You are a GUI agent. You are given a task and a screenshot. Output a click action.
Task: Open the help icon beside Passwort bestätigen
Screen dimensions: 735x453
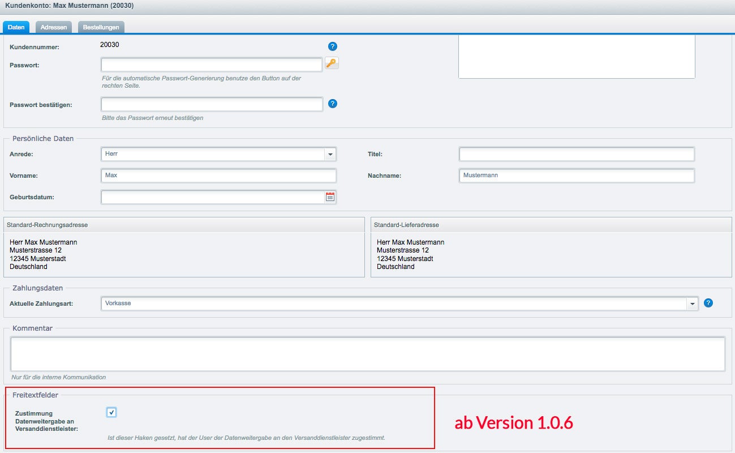coord(333,104)
